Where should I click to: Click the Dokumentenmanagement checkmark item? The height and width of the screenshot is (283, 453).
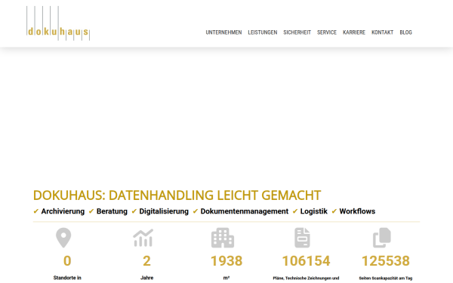coord(240,211)
